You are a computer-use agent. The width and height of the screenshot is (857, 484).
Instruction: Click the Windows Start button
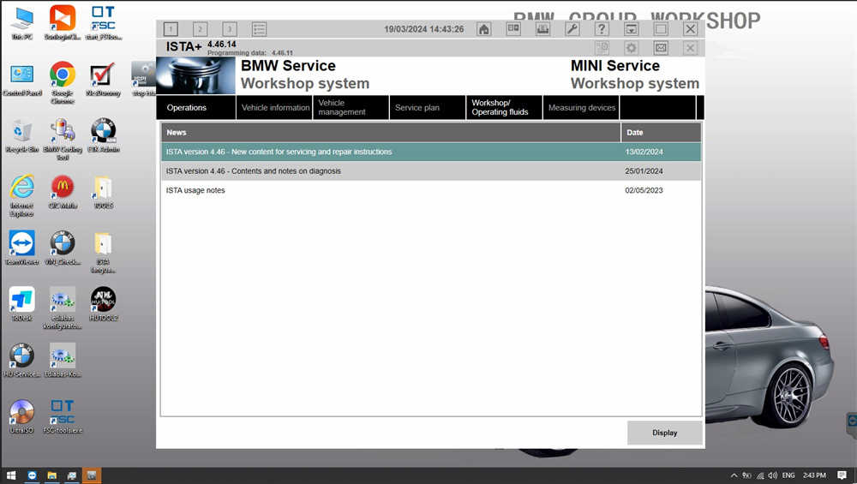pyautogui.click(x=11, y=475)
